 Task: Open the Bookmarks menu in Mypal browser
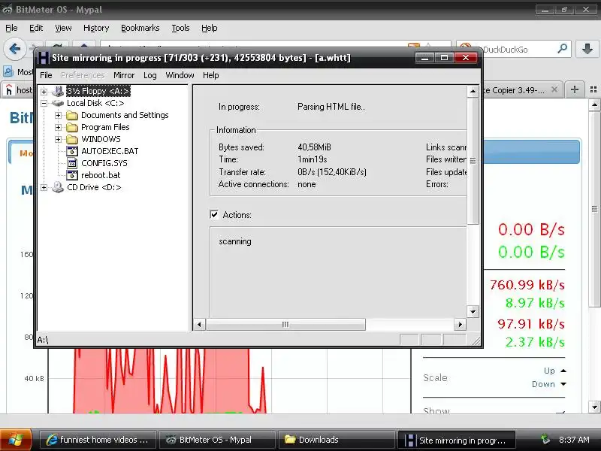[x=140, y=28]
